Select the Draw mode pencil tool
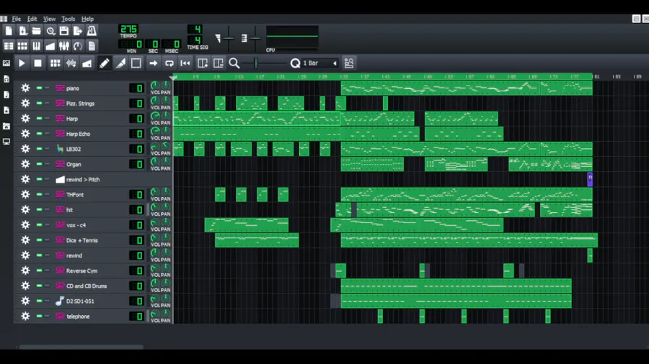This screenshot has width=649, height=364. pos(105,63)
